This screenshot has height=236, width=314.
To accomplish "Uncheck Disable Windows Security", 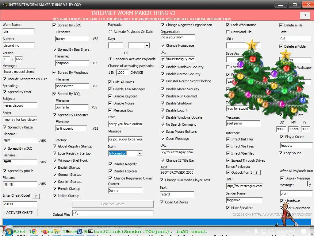I will 163,67.
